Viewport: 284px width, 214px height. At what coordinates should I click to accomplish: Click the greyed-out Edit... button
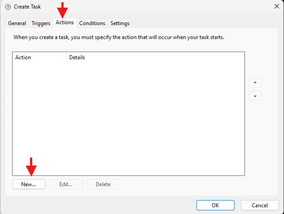[x=66, y=184]
